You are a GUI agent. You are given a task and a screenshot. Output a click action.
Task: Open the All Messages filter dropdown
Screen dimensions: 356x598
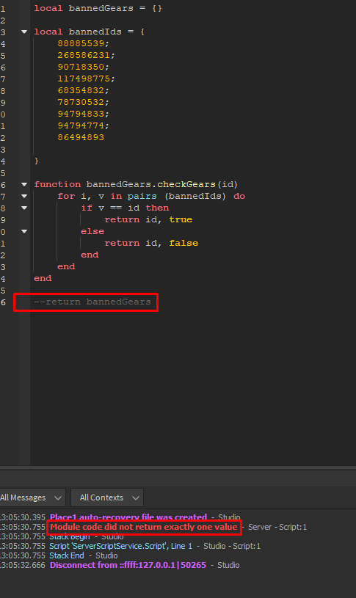click(x=32, y=497)
